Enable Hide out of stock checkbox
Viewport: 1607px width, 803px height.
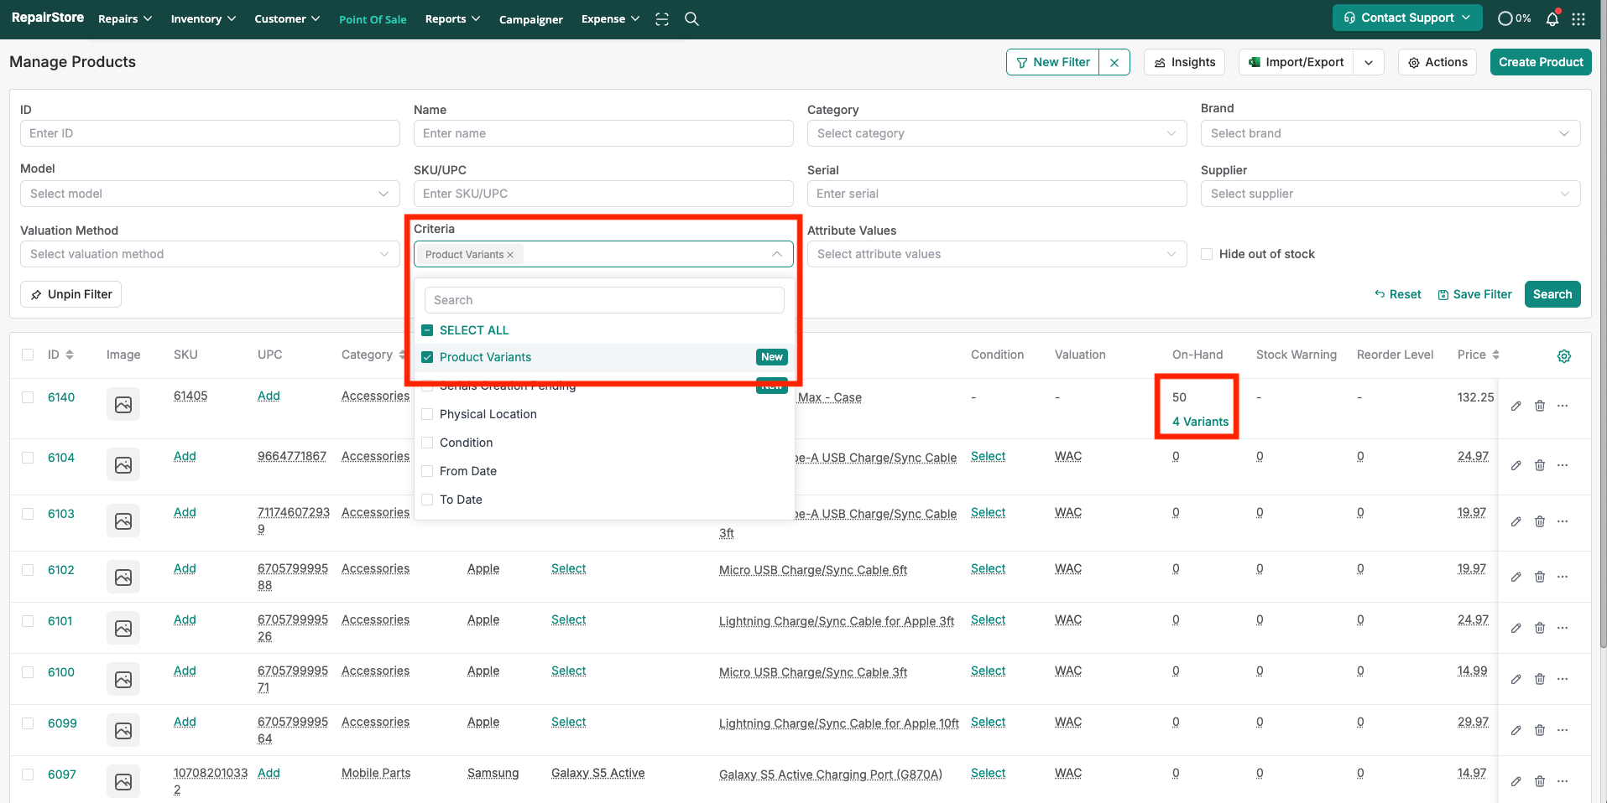(x=1207, y=254)
